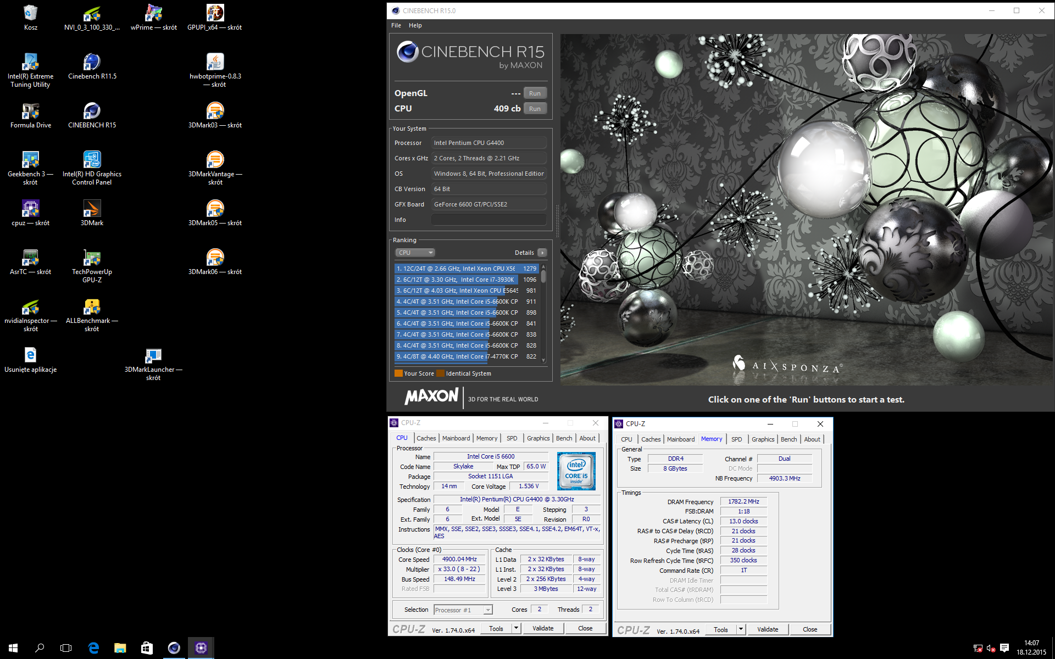
Task: Click the Windows Start button
Action: (x=13, y=648)
